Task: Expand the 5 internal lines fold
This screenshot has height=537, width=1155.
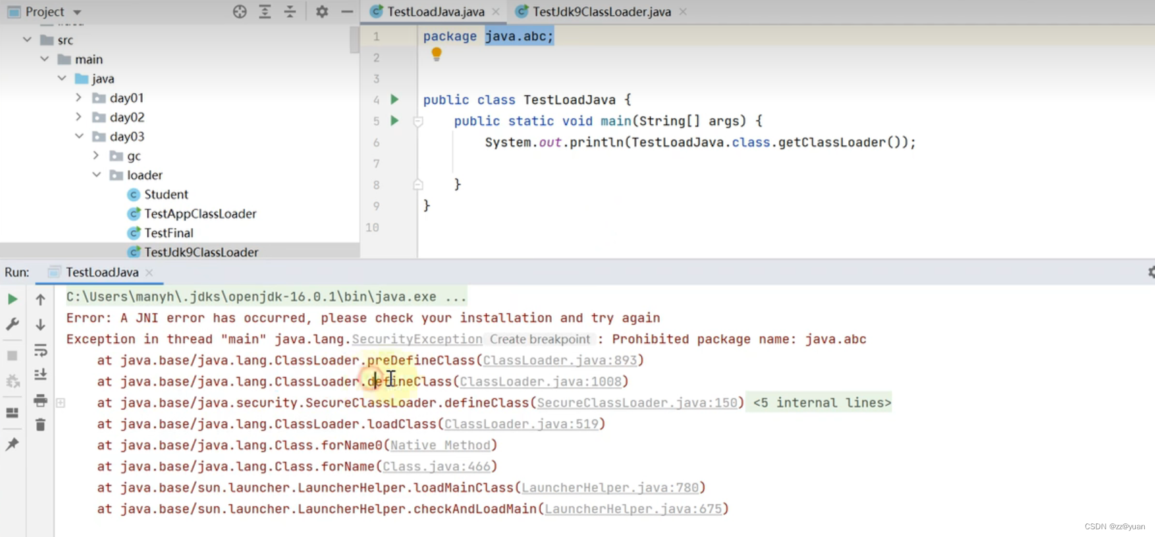Action: tap(822, 403)
